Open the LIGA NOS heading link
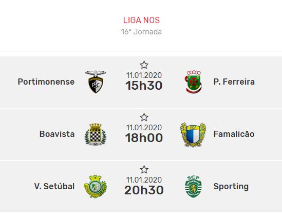Image resolution: width=282 pixels, height=220 pixels. click(x=141, y=20)
